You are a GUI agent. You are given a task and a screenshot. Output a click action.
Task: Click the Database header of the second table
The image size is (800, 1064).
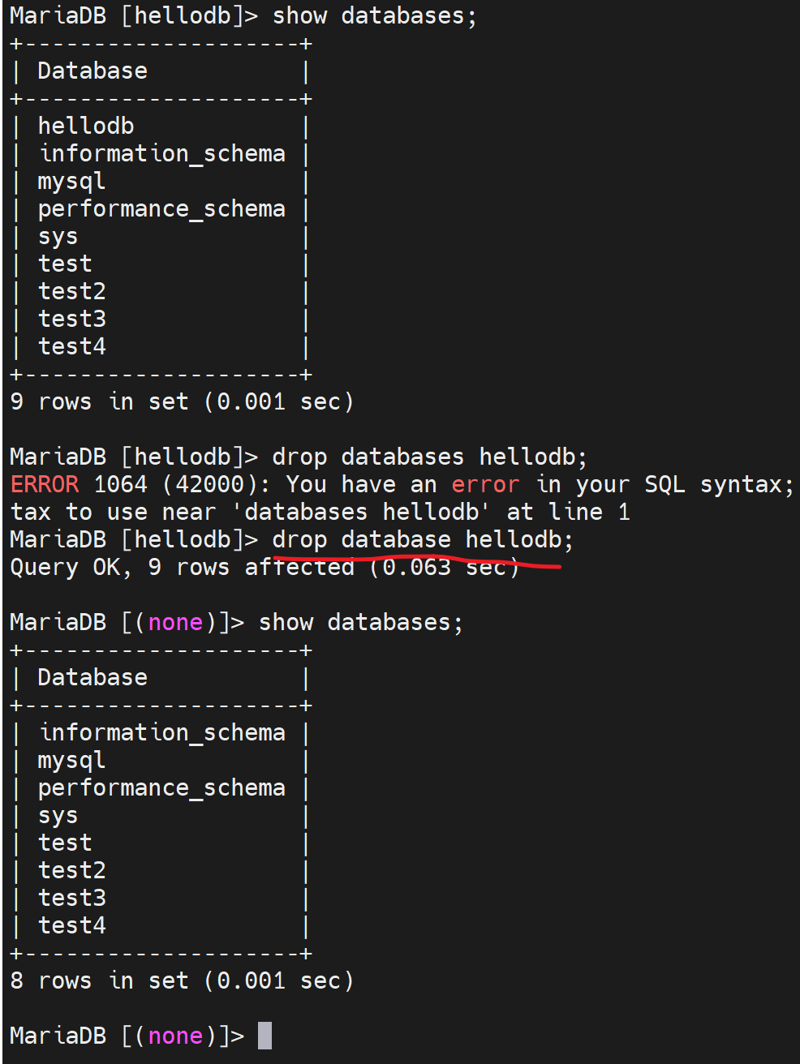click(x=92, y=677)
